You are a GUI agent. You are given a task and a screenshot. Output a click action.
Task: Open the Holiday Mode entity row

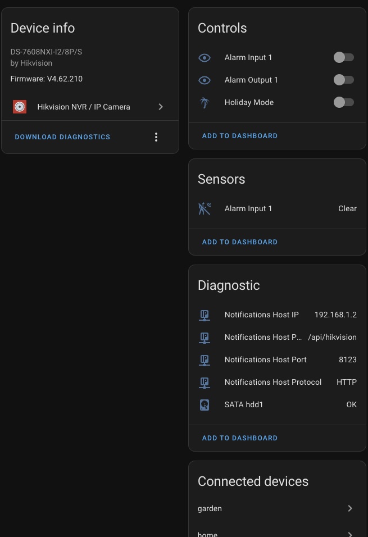[277, 102]
